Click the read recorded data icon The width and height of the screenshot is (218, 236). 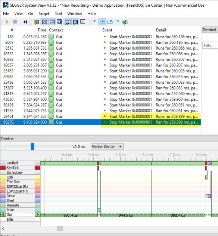pyautogui.click(x=25, y=22)
